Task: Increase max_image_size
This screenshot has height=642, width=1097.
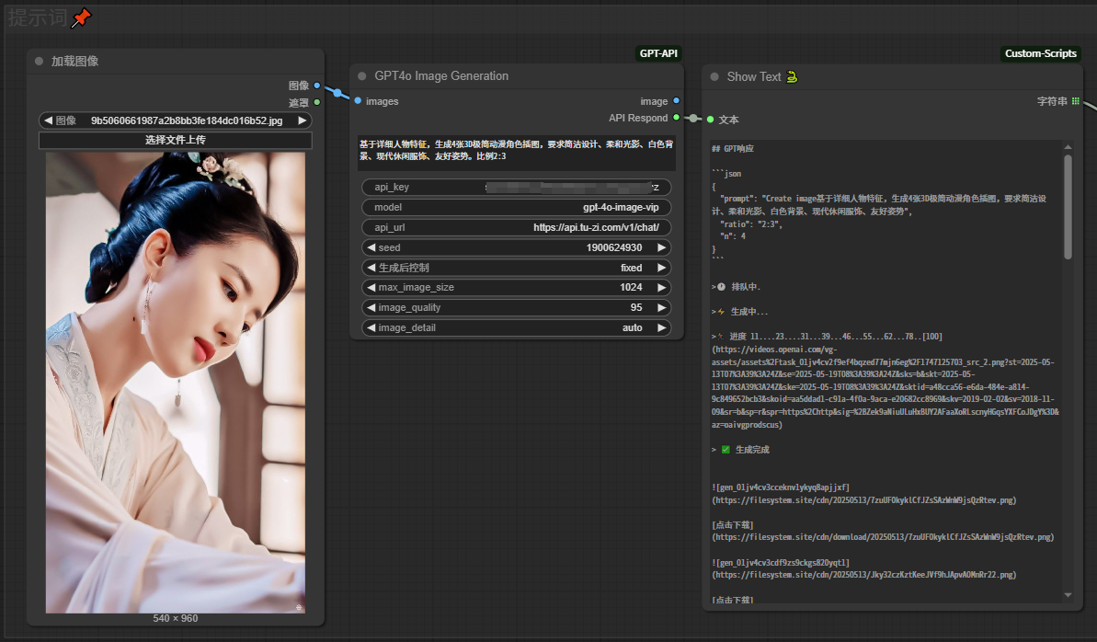Action: click(661, 288)
